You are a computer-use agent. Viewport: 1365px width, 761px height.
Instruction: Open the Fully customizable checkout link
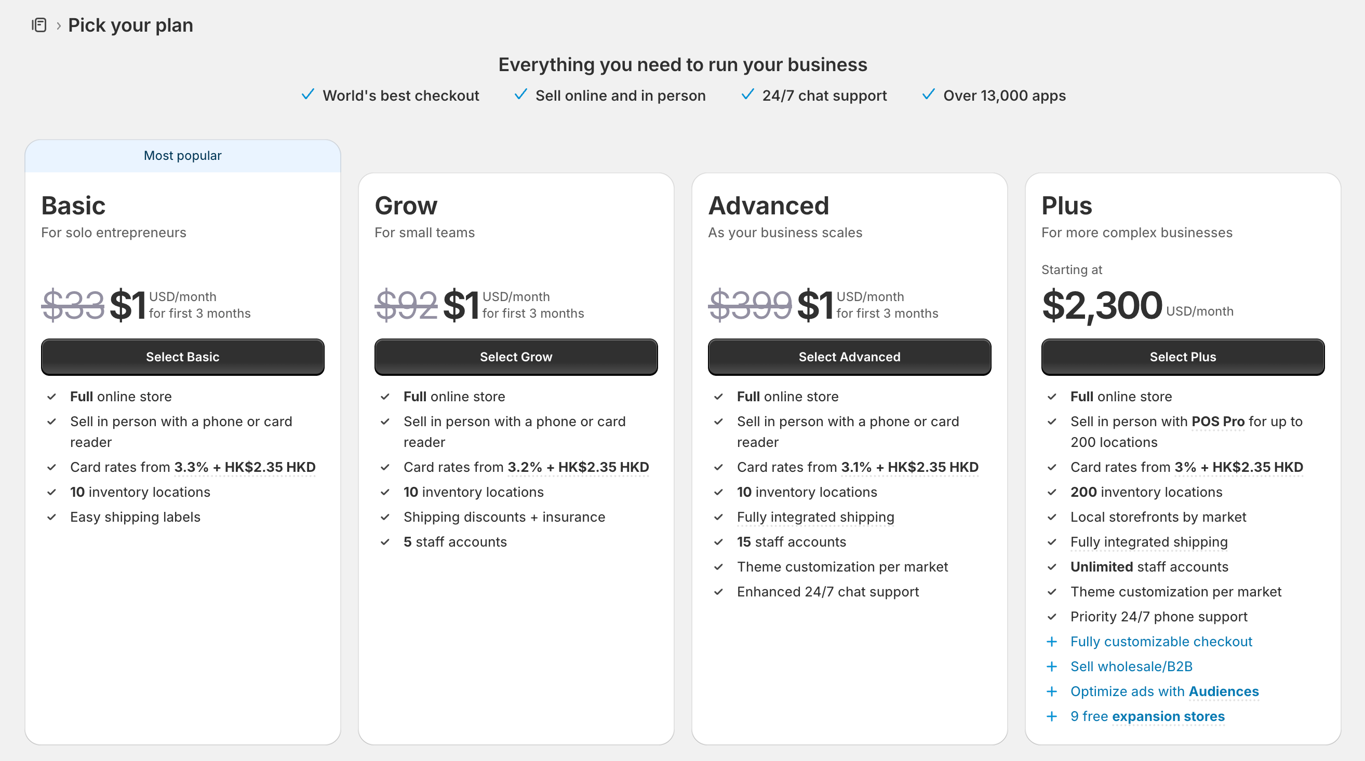[1161, 641]
